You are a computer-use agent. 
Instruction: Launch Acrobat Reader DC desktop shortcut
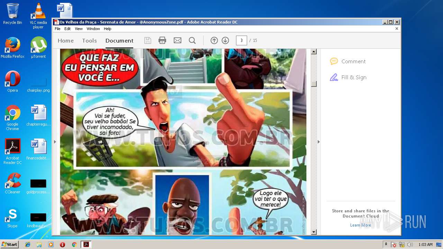pyautogui.click(x=12, y=151)
